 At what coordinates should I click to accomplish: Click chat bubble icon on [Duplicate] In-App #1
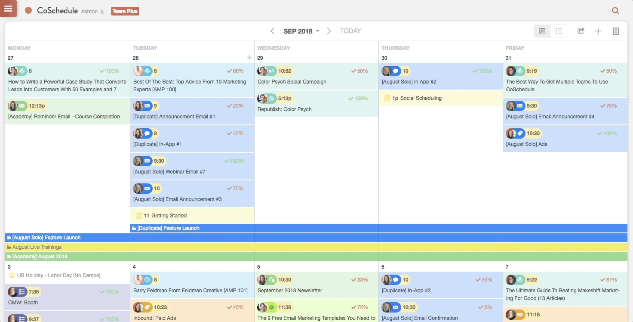147,133
